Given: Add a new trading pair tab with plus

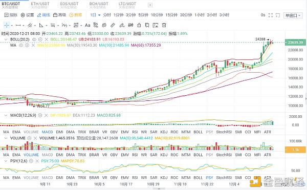Looking at the screenshot, I should (x=150, y=5).
